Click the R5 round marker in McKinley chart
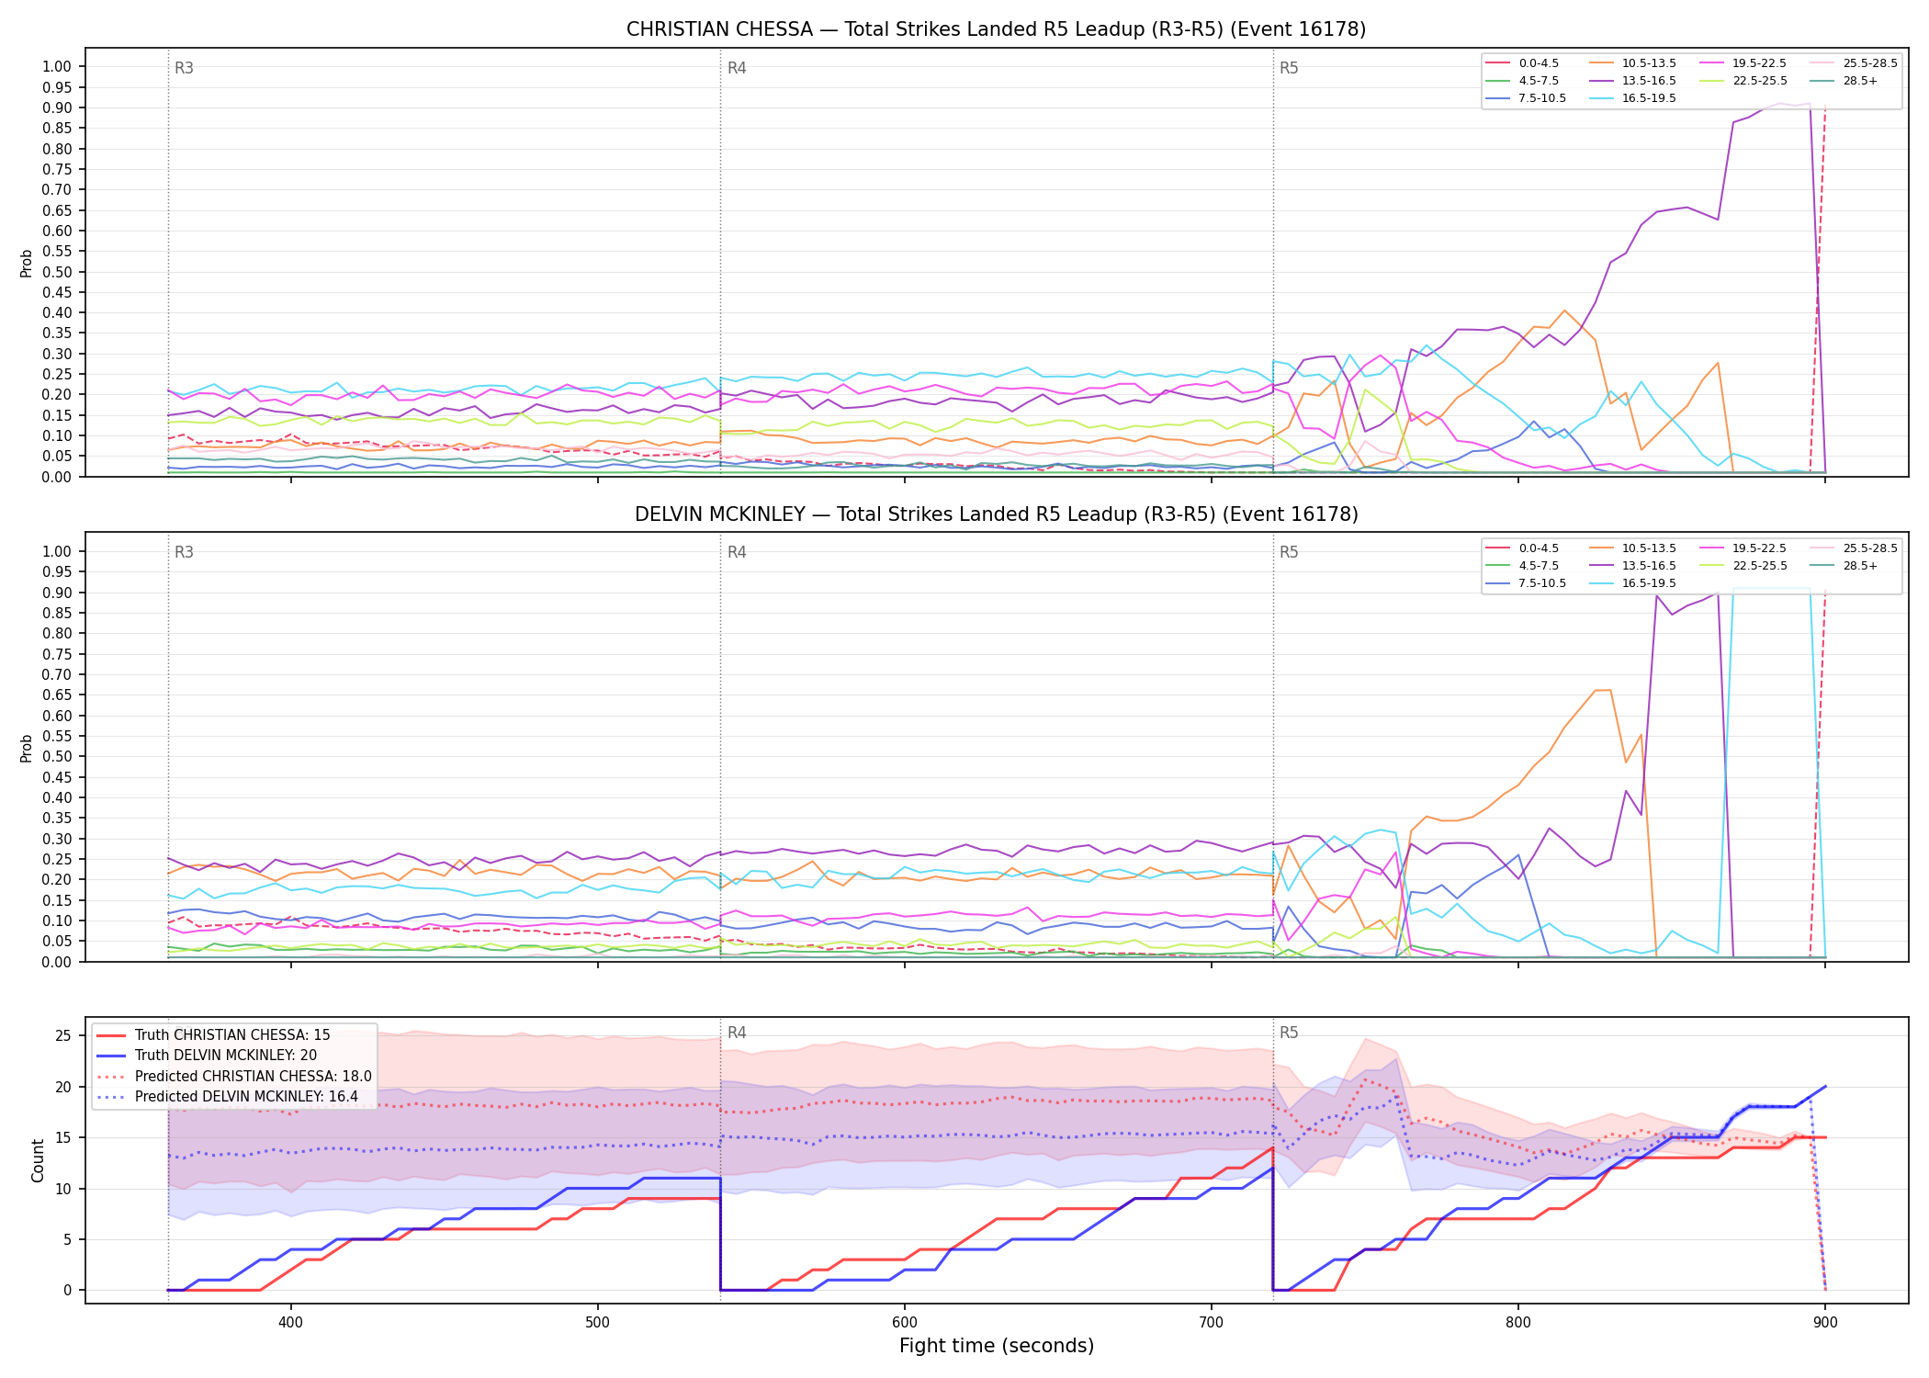The width and height of the screenshot is (1929, 1378). (1289, 552)
